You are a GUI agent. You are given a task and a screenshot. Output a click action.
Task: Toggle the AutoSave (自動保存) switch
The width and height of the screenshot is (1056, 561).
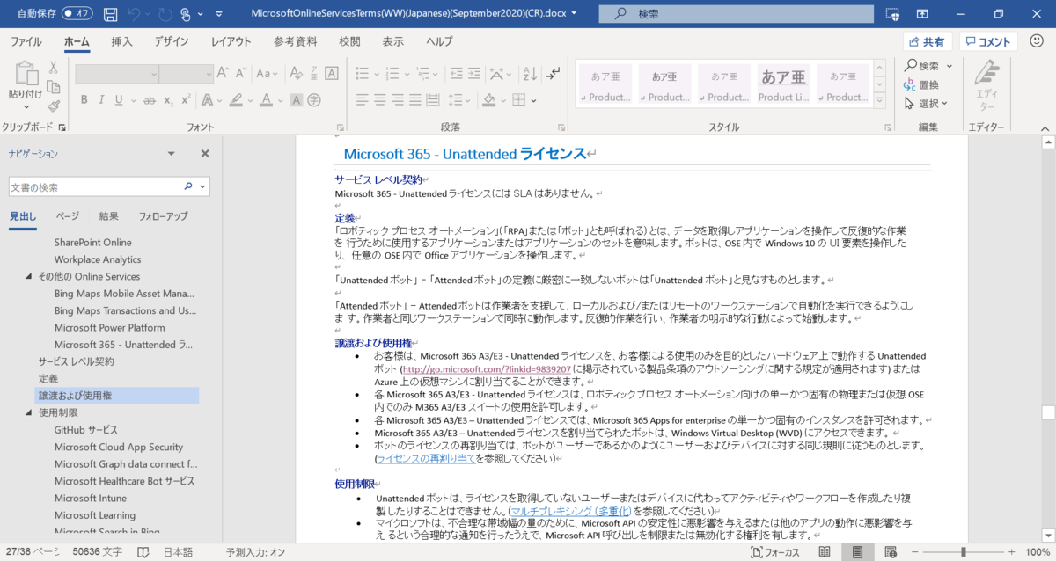(x=77, y=14)
